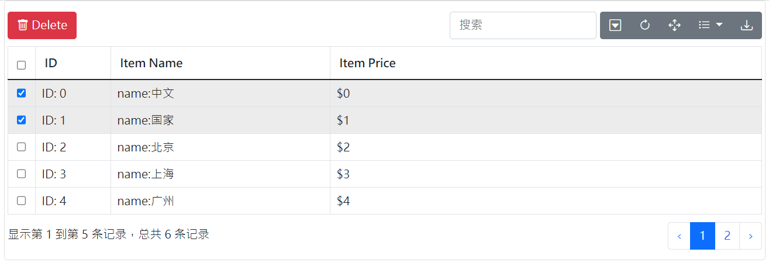Click the Item Name column header
The image size is (769, 266).
pos(151,63)
